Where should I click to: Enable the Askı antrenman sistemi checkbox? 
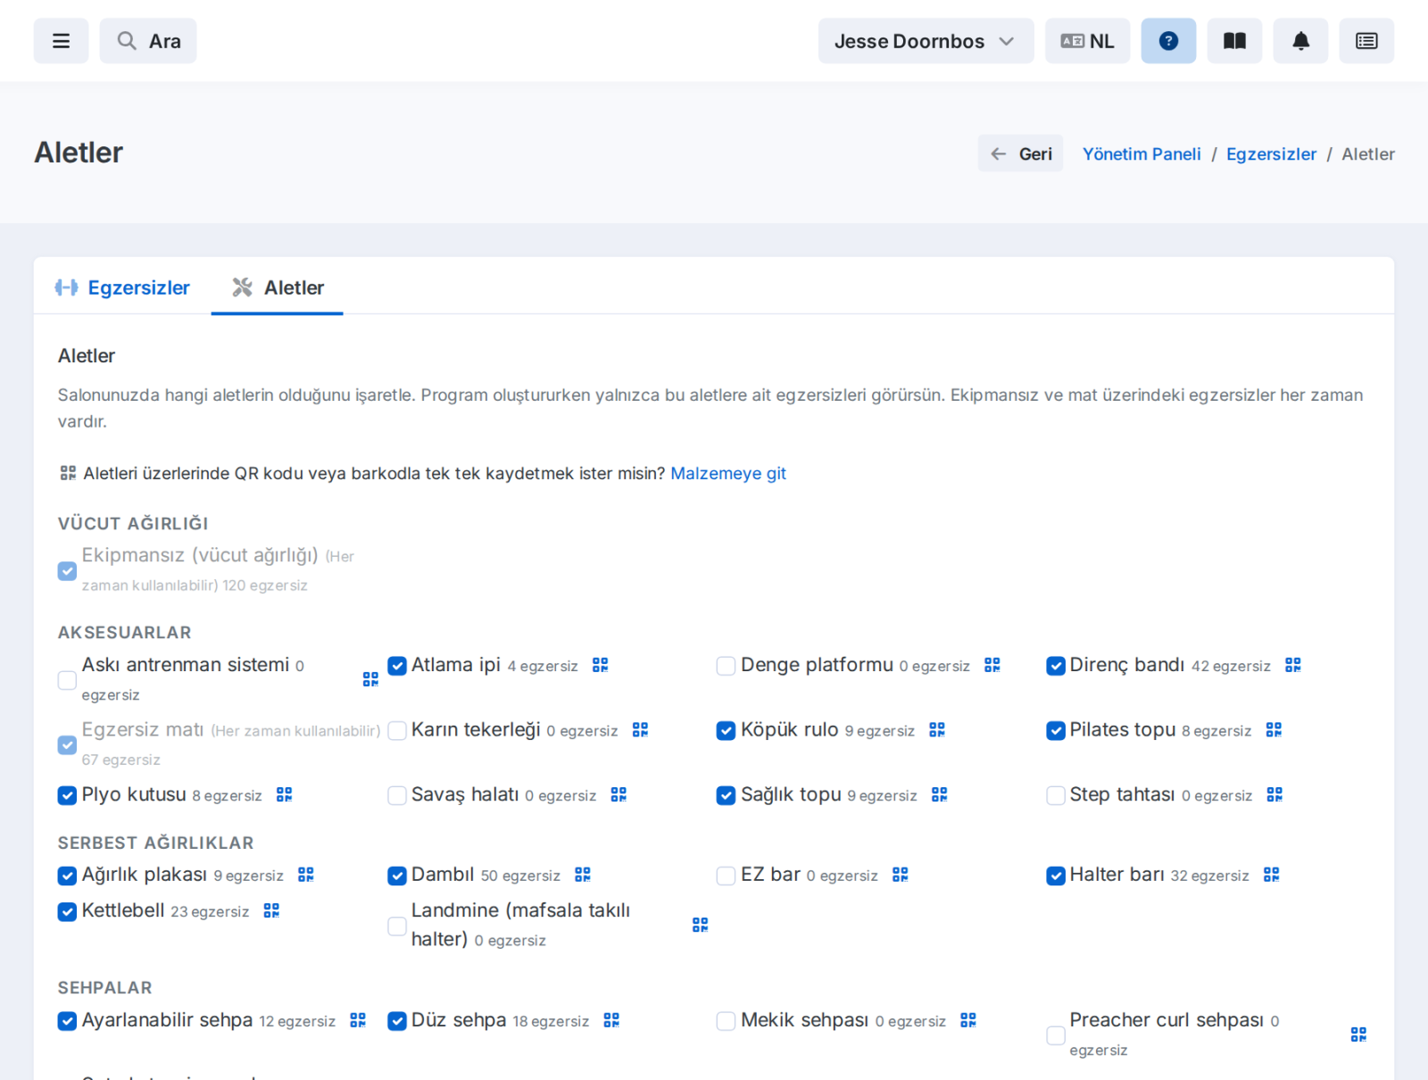[67, 680]
